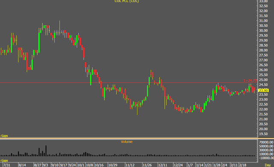Click the Volume pane title

pos(127,142)
